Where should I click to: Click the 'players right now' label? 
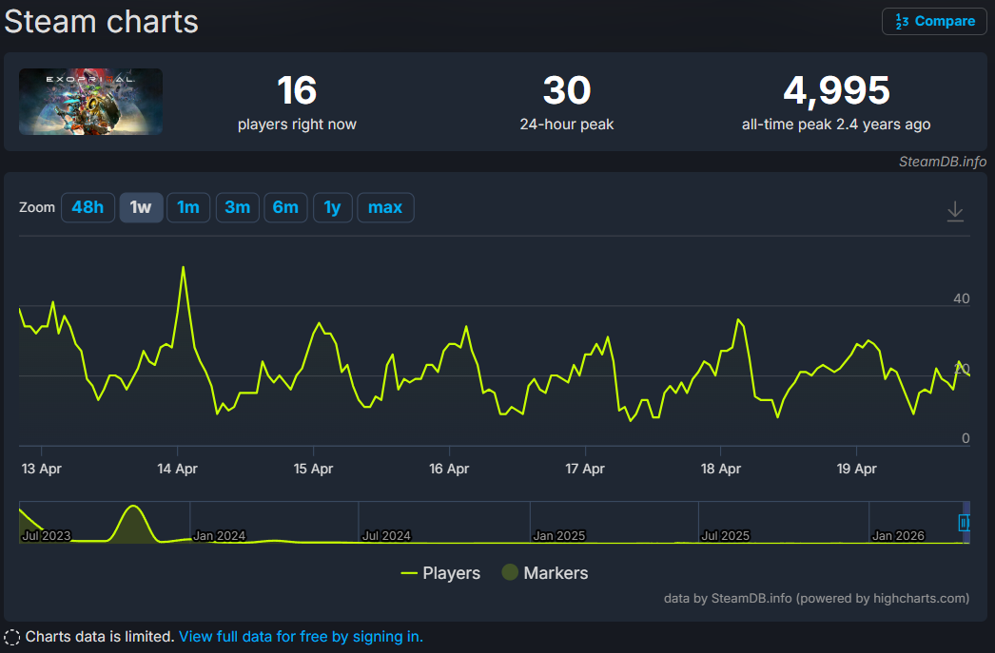297,125
